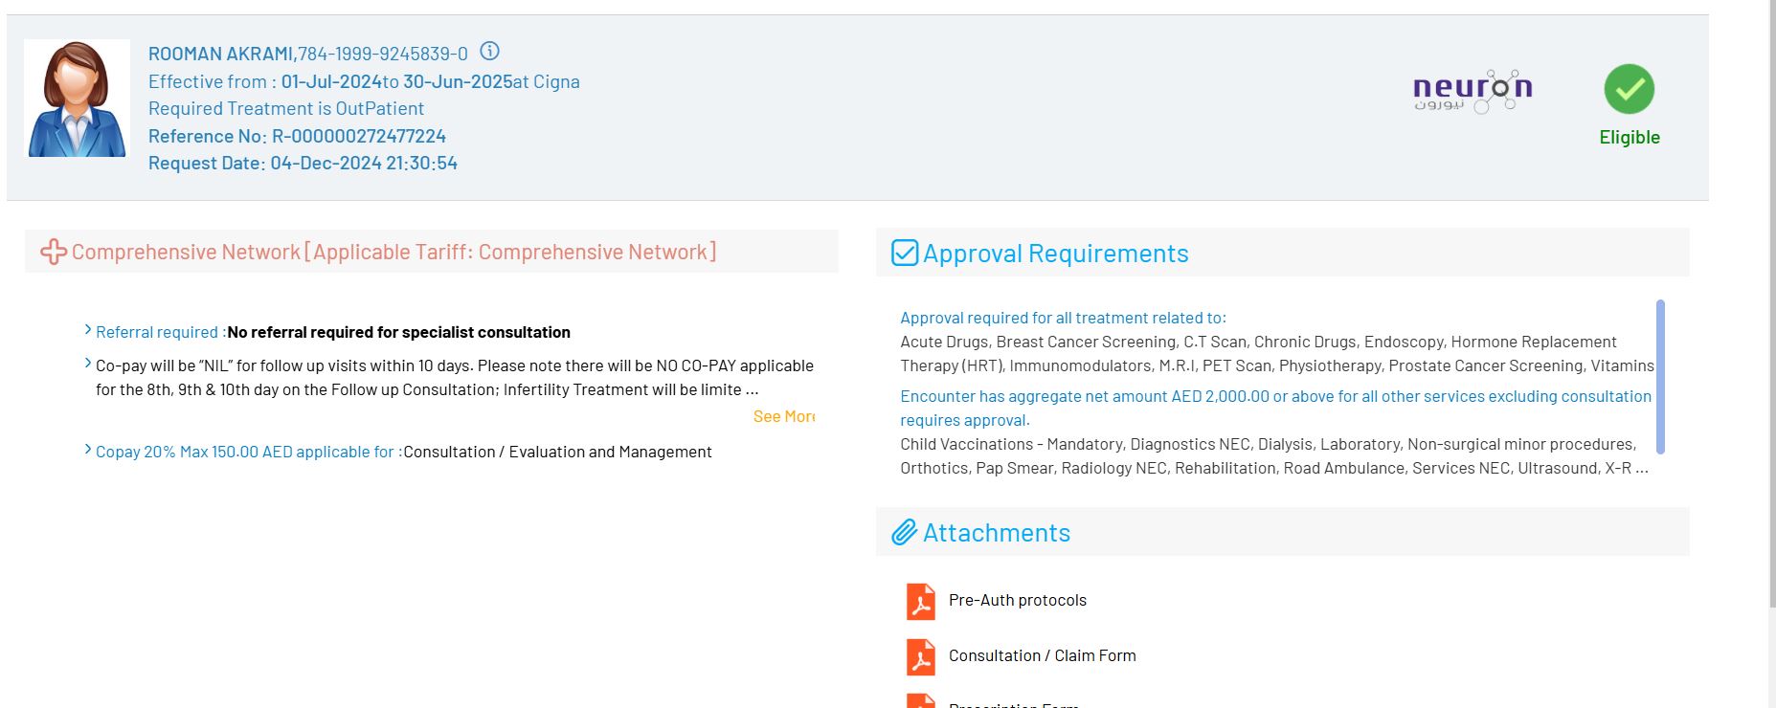
Task: Click Approval required for all treatment text
Action: pyautogui.click(x=1063, y=318)
